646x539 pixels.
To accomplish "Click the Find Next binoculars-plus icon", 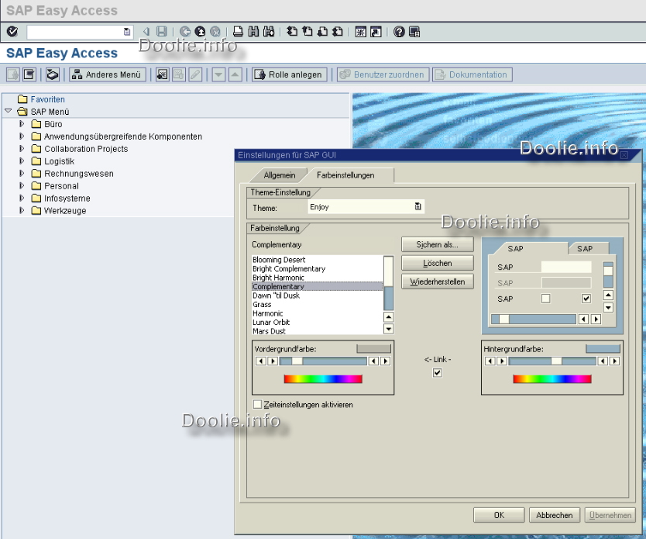I will click(268, 31).
